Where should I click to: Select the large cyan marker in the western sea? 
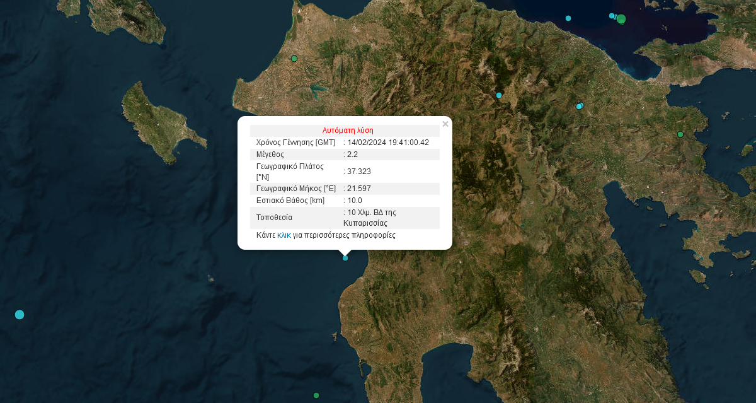(x=20, y=315)
